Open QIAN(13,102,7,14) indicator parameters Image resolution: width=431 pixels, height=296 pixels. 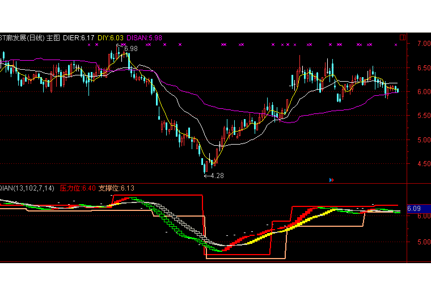(27, 188)
